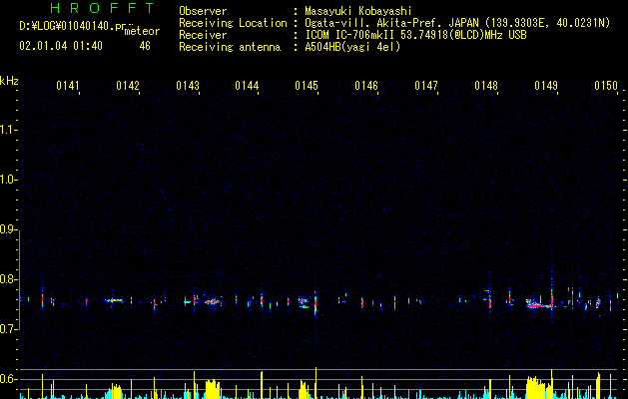Click the 0.7 kHz axis label
Image resolution: width=628 pixels, height=399 pixels.
pyautogui.click(x=8, y=329)
